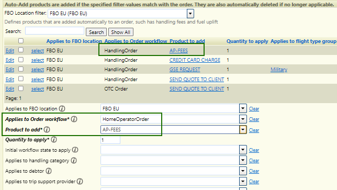Viewport: 337px width, 190px height.
Task: Click the Search button
Action: [x=96, y=32]
